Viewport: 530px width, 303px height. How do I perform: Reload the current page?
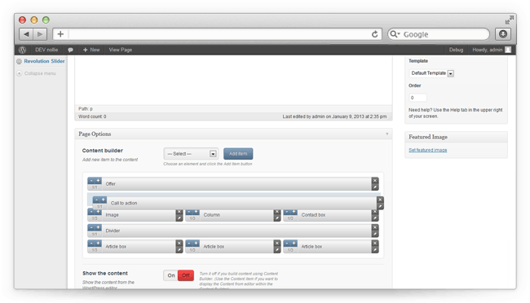coord(374,34)
